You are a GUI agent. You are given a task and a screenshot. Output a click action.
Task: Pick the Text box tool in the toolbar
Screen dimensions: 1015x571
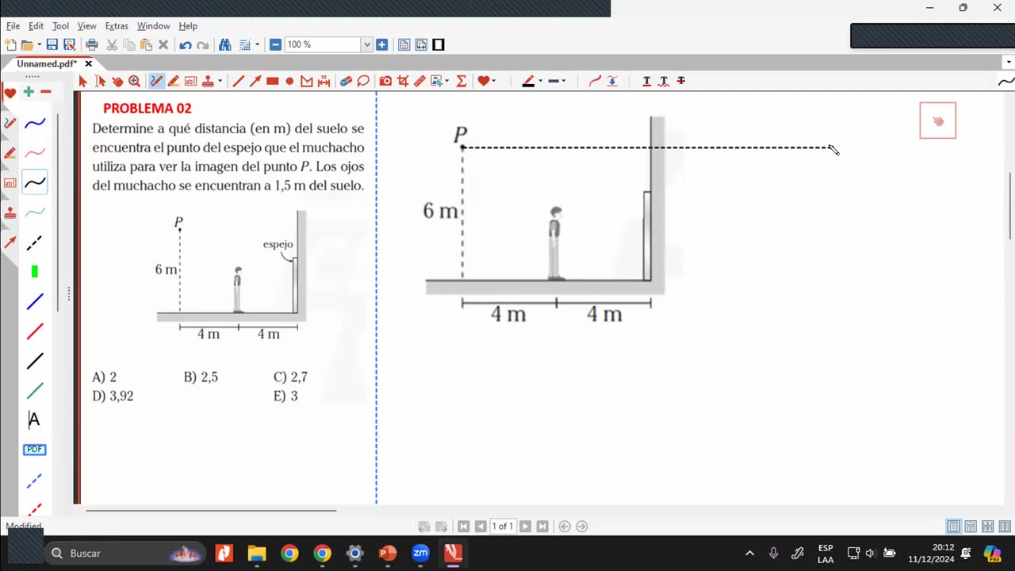click(190, 81)
